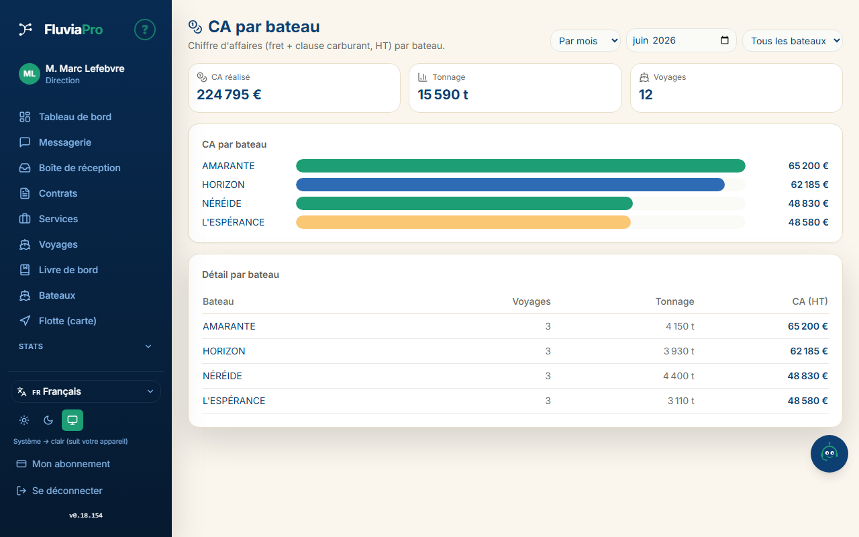Switch to dark theme moon toggle
The width and height of the screenshot is (859, 537).
pos(48,420)
